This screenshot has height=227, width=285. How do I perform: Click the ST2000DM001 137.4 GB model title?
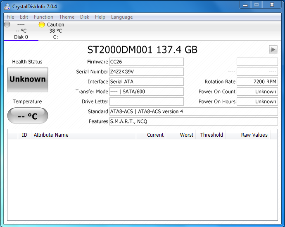(x=142, y=50)
